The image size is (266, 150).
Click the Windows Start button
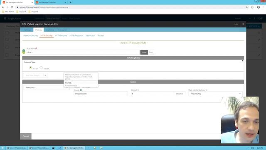point(2,148)
